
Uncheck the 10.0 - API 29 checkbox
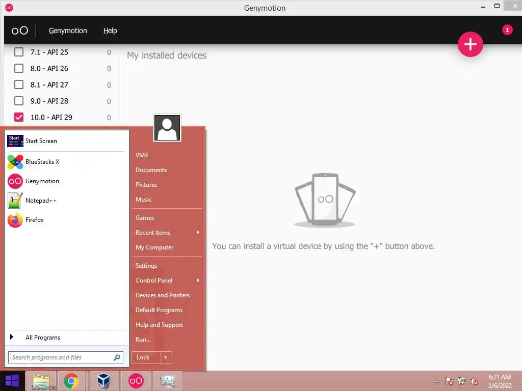coord(19,118)
